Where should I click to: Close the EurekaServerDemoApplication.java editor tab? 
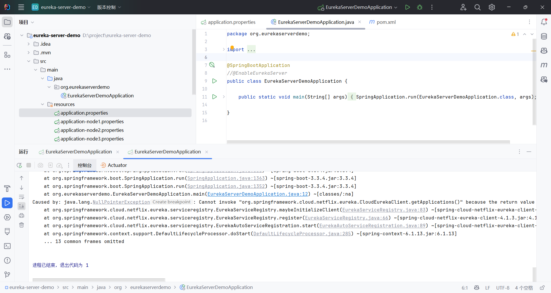tap(360, 22)
